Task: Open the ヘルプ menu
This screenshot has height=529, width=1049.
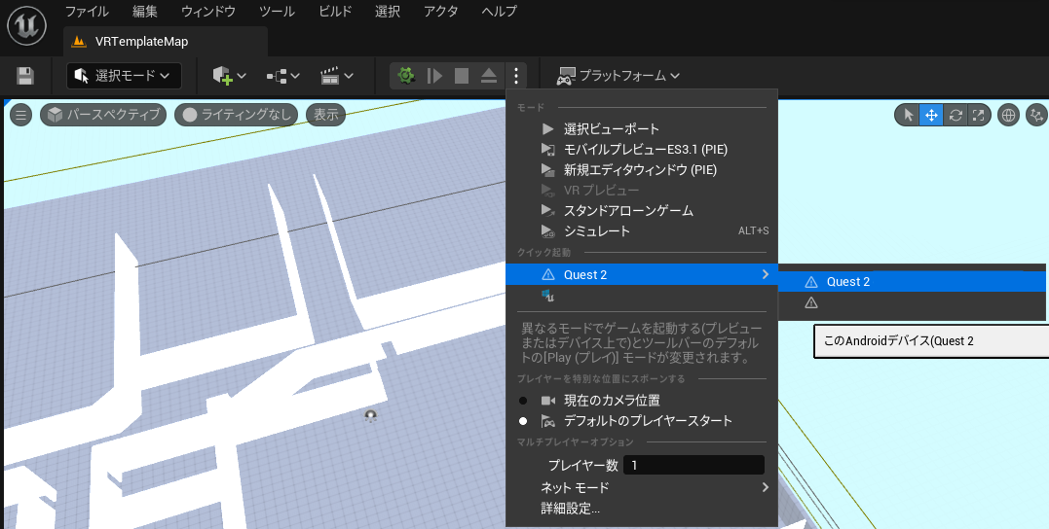Action: click(499, 12)
